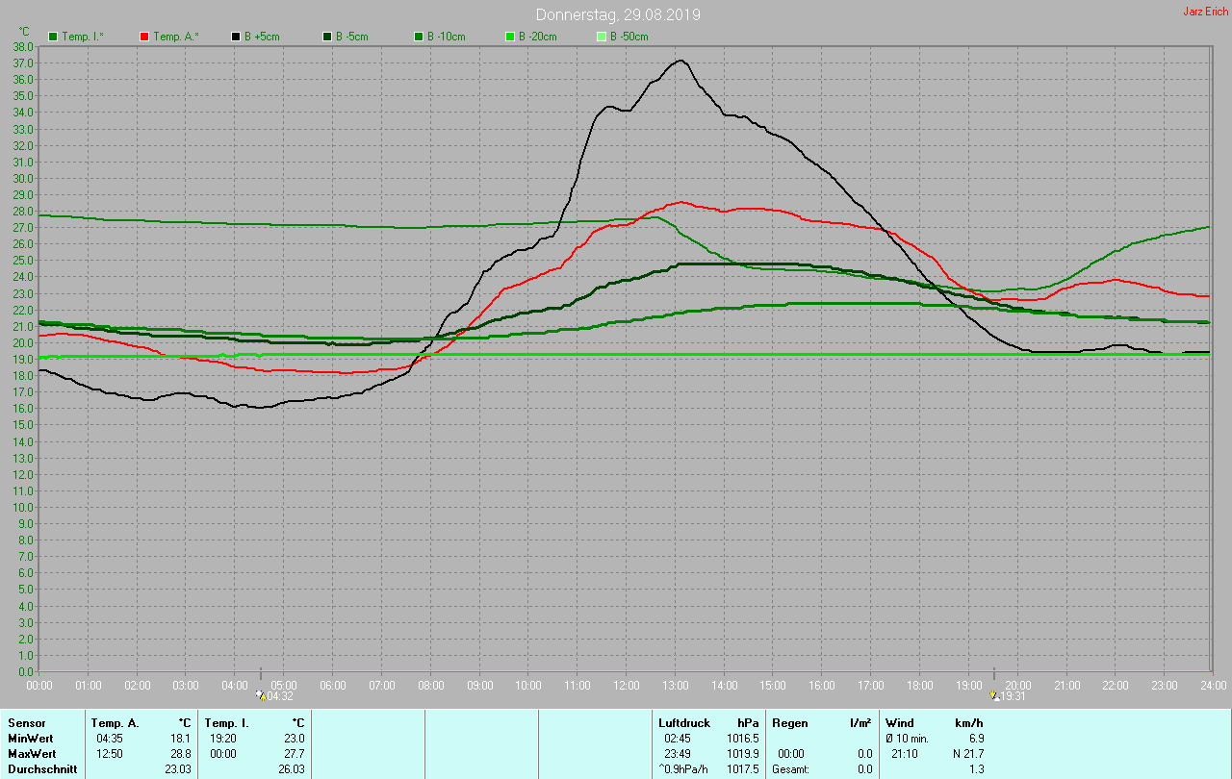Select the B -10cm legend color square

[x=419, y=37]
